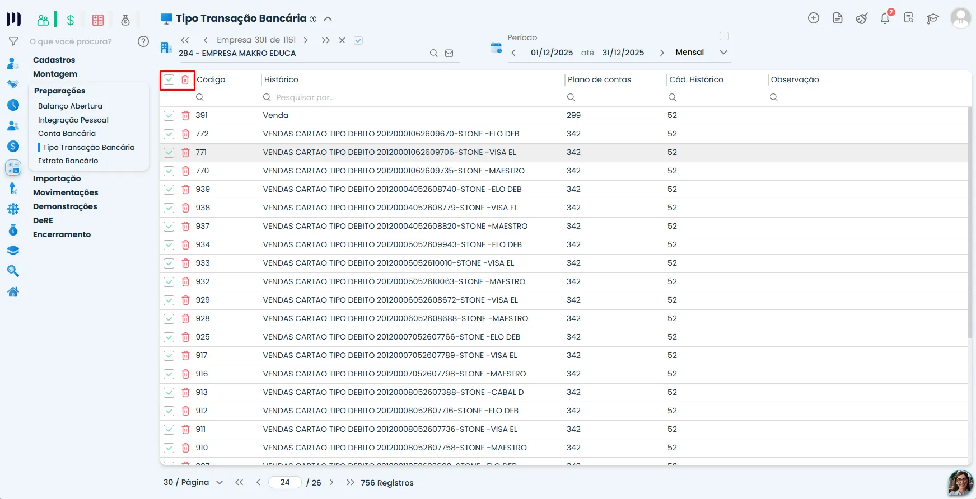Open the 30 / Página page size dropdown

point(193,482)
